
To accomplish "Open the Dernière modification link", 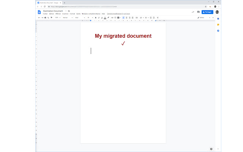I will [118, 14].
